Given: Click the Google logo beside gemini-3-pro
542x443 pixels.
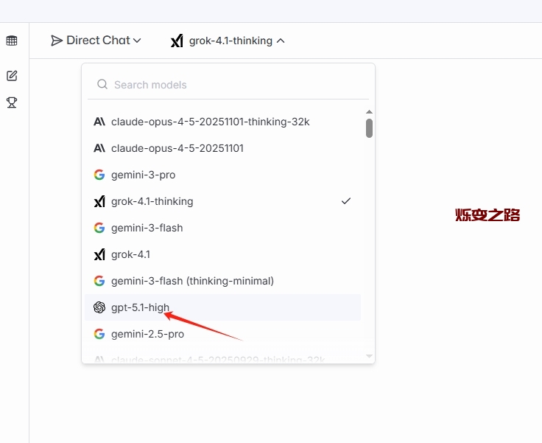Looking at the screenshot, I should tap(99, 175).
